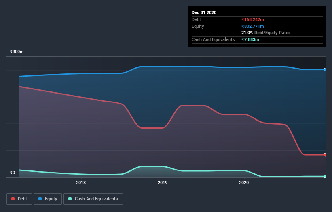Screen dimensions: 332x212
Task: Click the ₹7.883m cash value
Action: (x=250, y=39)
